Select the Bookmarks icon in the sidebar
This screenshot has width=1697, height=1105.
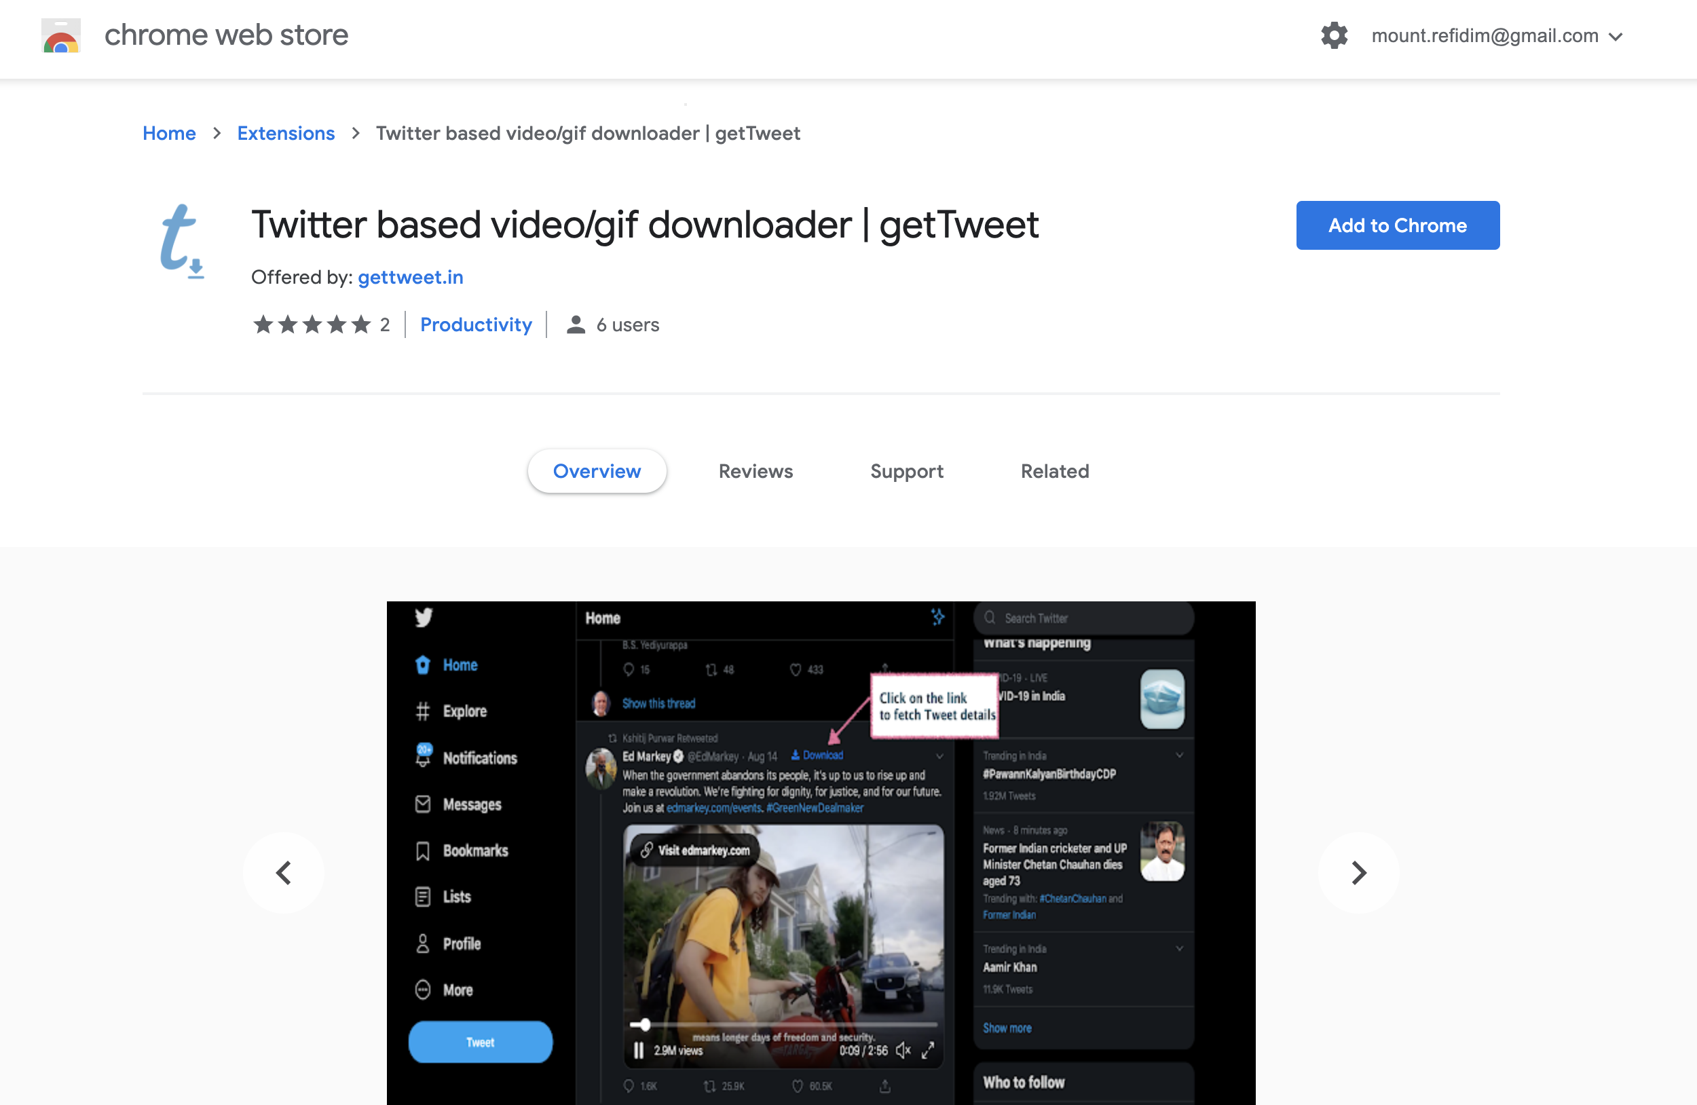click(x=424, y=850)
